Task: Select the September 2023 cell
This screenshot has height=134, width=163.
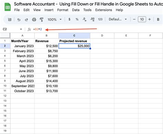Action: (x=22, y=86)
